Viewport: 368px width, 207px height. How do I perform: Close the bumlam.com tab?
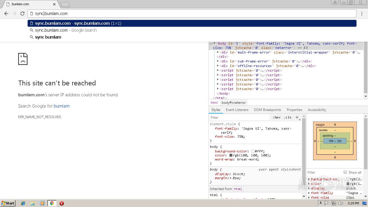point(54,4)
